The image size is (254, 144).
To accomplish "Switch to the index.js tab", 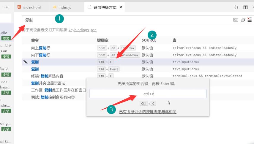I will [x=62, y=7].
